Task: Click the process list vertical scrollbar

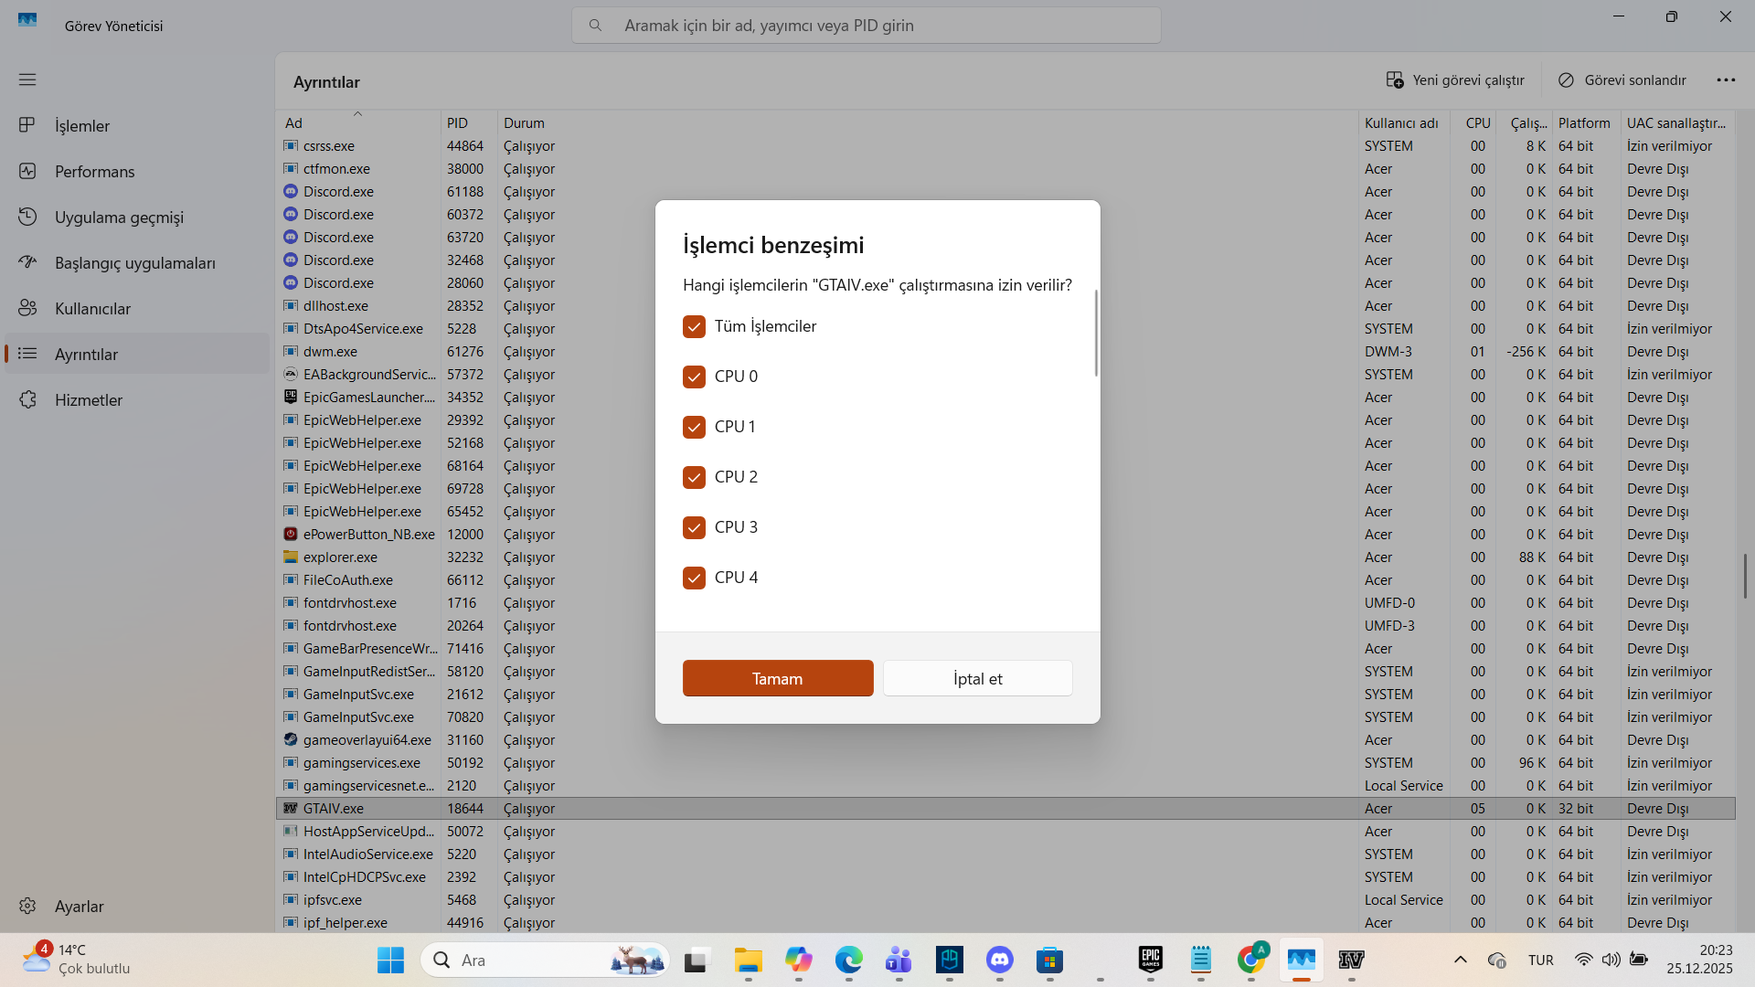Action: 1745,576
